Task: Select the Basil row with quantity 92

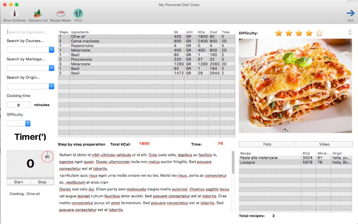Action: (146, 69)
